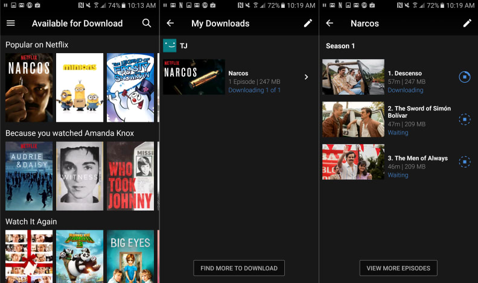Tap the Narcos thumbnail in My Downloads

pyautogui.click(x=194, y=77)
